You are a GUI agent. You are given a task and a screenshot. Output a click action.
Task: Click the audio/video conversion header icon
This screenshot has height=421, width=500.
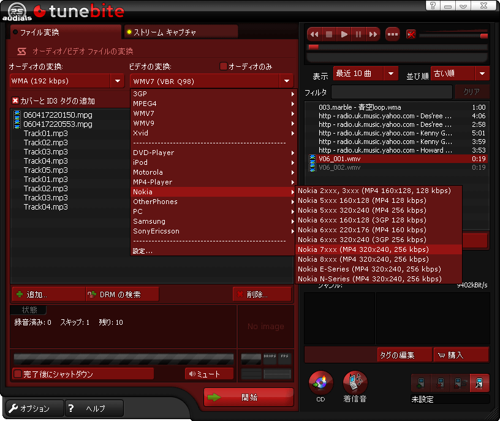pyautogui.click(x=21, y=51)
